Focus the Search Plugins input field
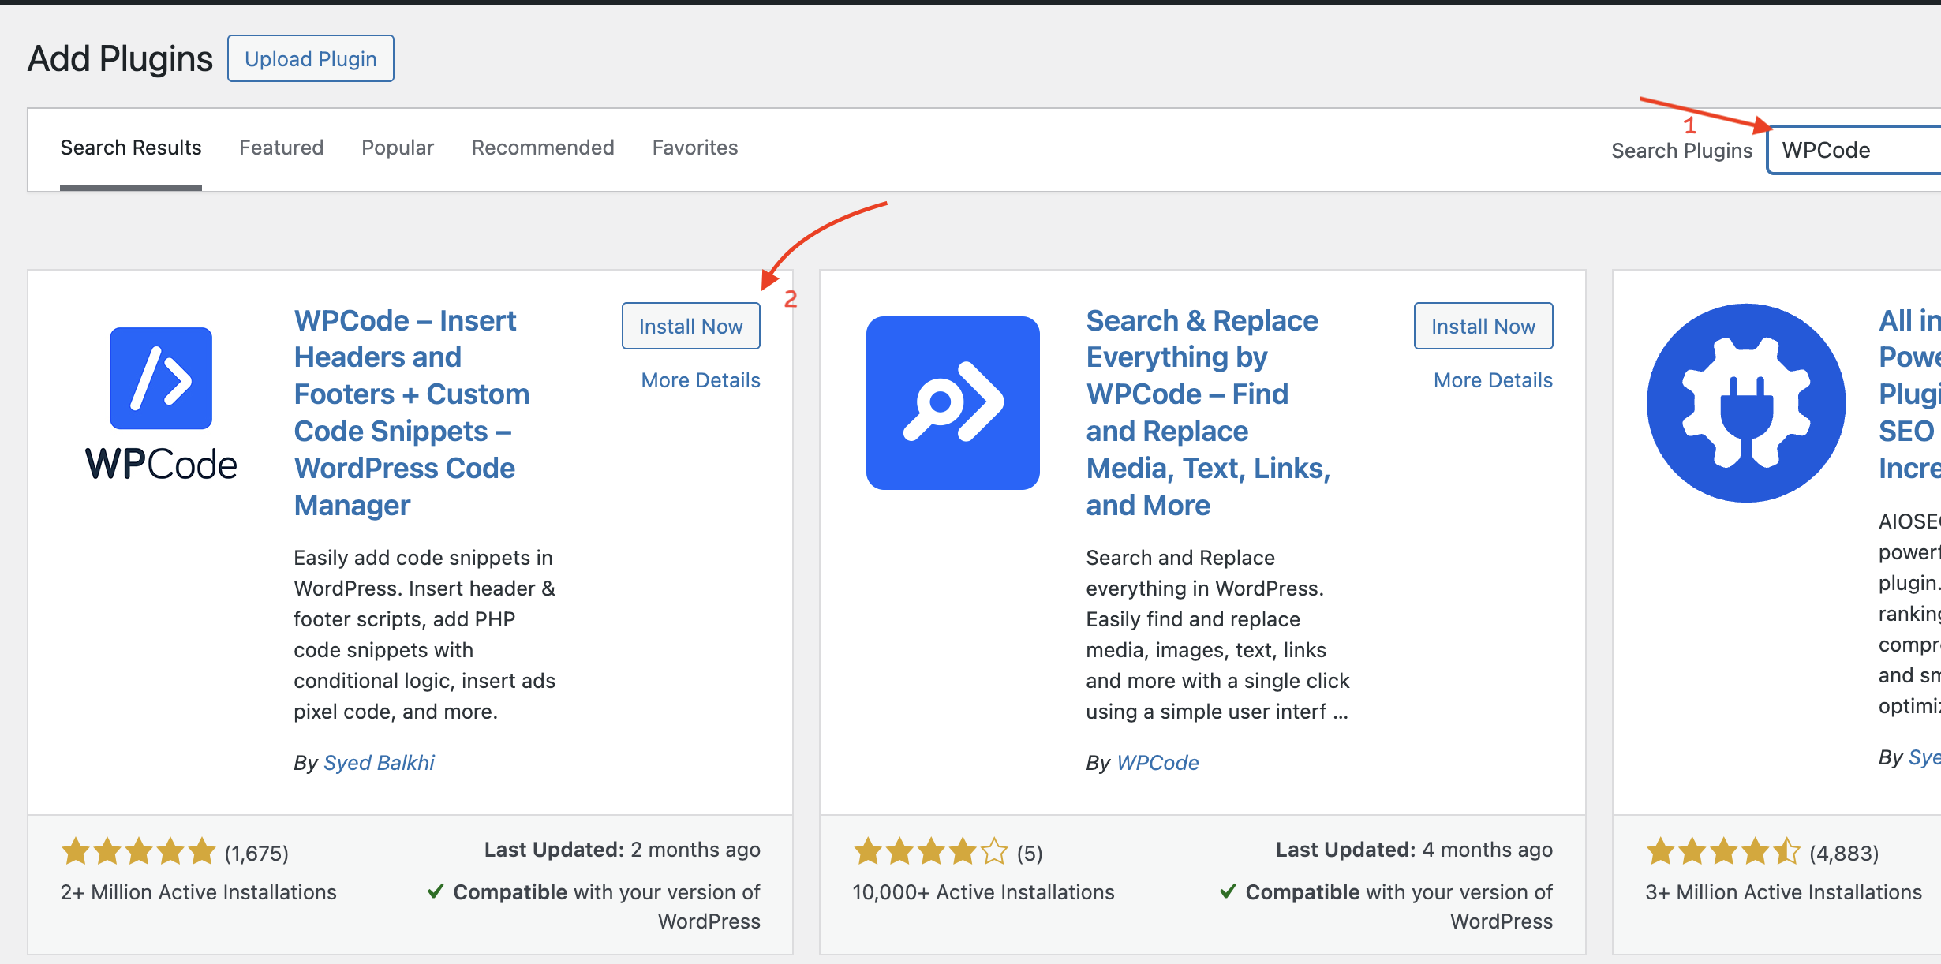The image size is (1941, 964). tap(1854, 150)
